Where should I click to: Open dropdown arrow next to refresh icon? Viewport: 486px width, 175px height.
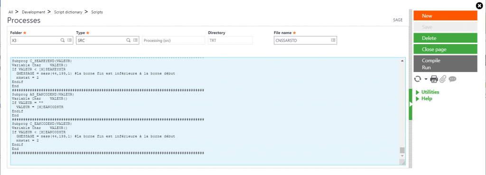(x=426, y=79)
